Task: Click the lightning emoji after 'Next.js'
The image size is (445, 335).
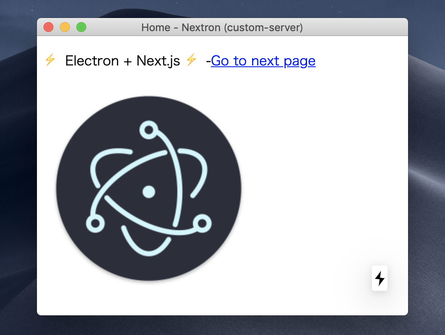Action: 191,60
